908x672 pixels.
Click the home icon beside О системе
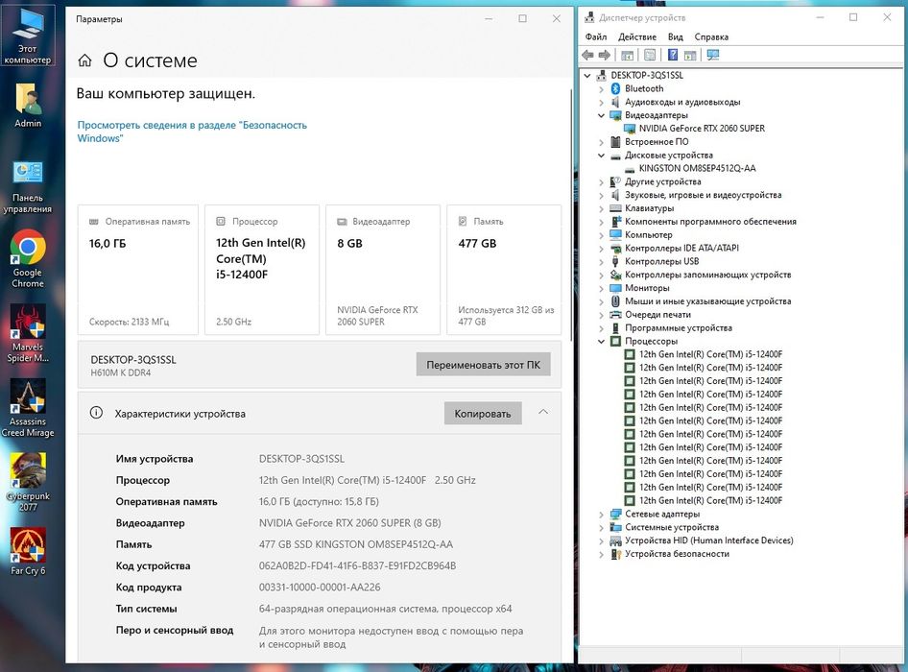[84, 60]
